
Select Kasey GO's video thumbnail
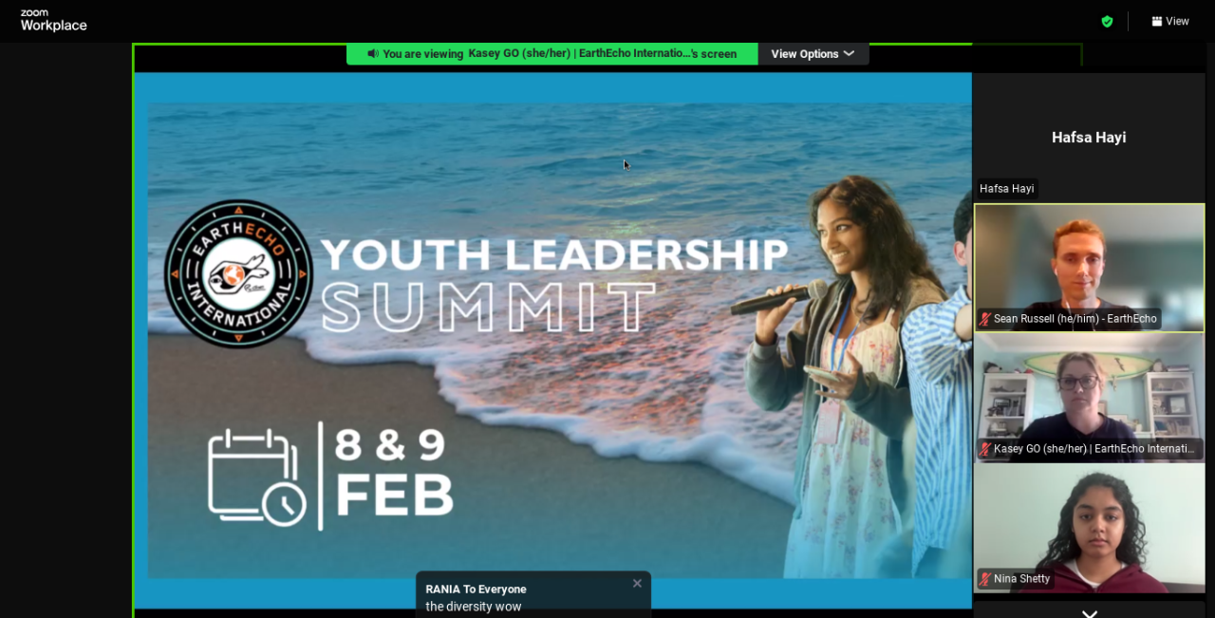tap(1089, 398)
